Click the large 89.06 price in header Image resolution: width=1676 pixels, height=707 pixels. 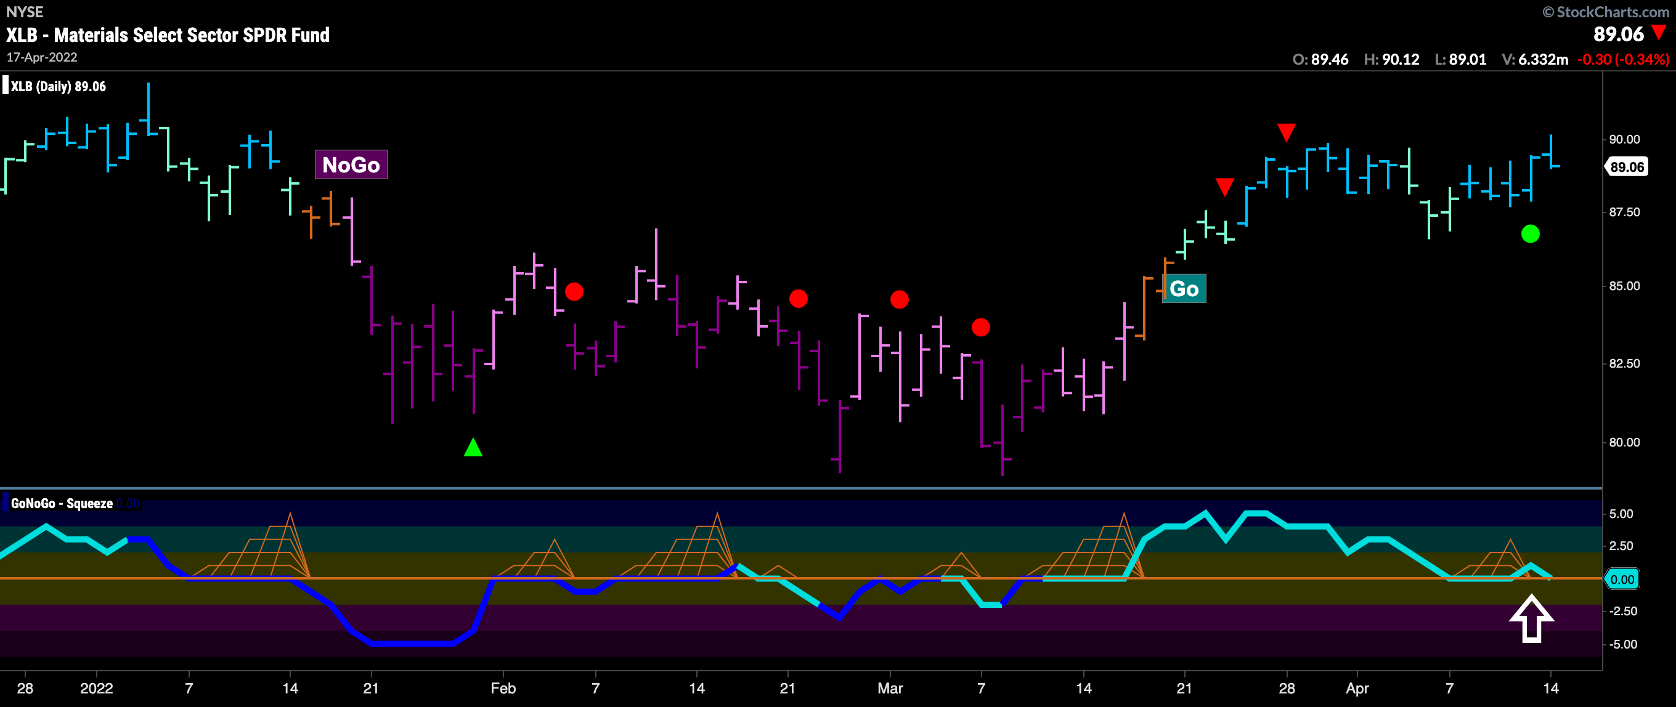(x=1618, y=34)
